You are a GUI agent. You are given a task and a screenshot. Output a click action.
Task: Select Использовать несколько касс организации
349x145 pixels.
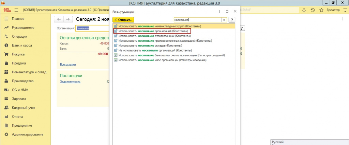(x=174, y=60)
